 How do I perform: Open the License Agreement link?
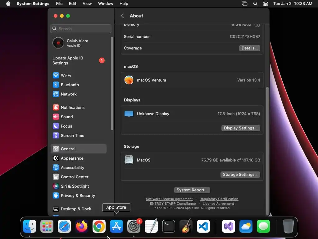pos(218,204)
